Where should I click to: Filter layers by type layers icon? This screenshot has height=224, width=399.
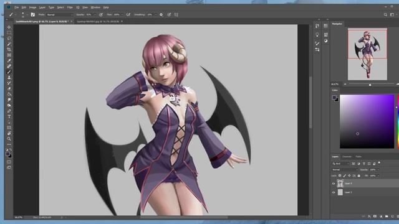[364, 164]
